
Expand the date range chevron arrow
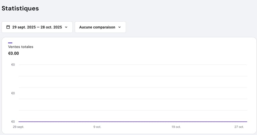[x=66, y=27]
